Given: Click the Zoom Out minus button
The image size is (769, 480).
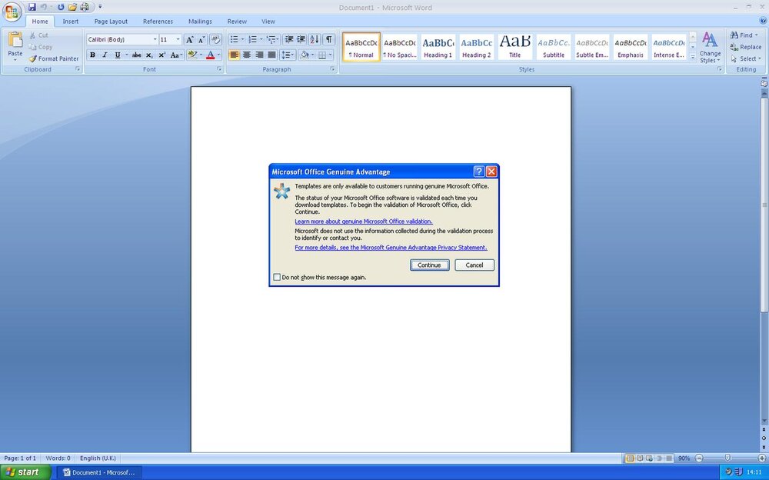Looking at the screenshot, I should coord(699,458).
